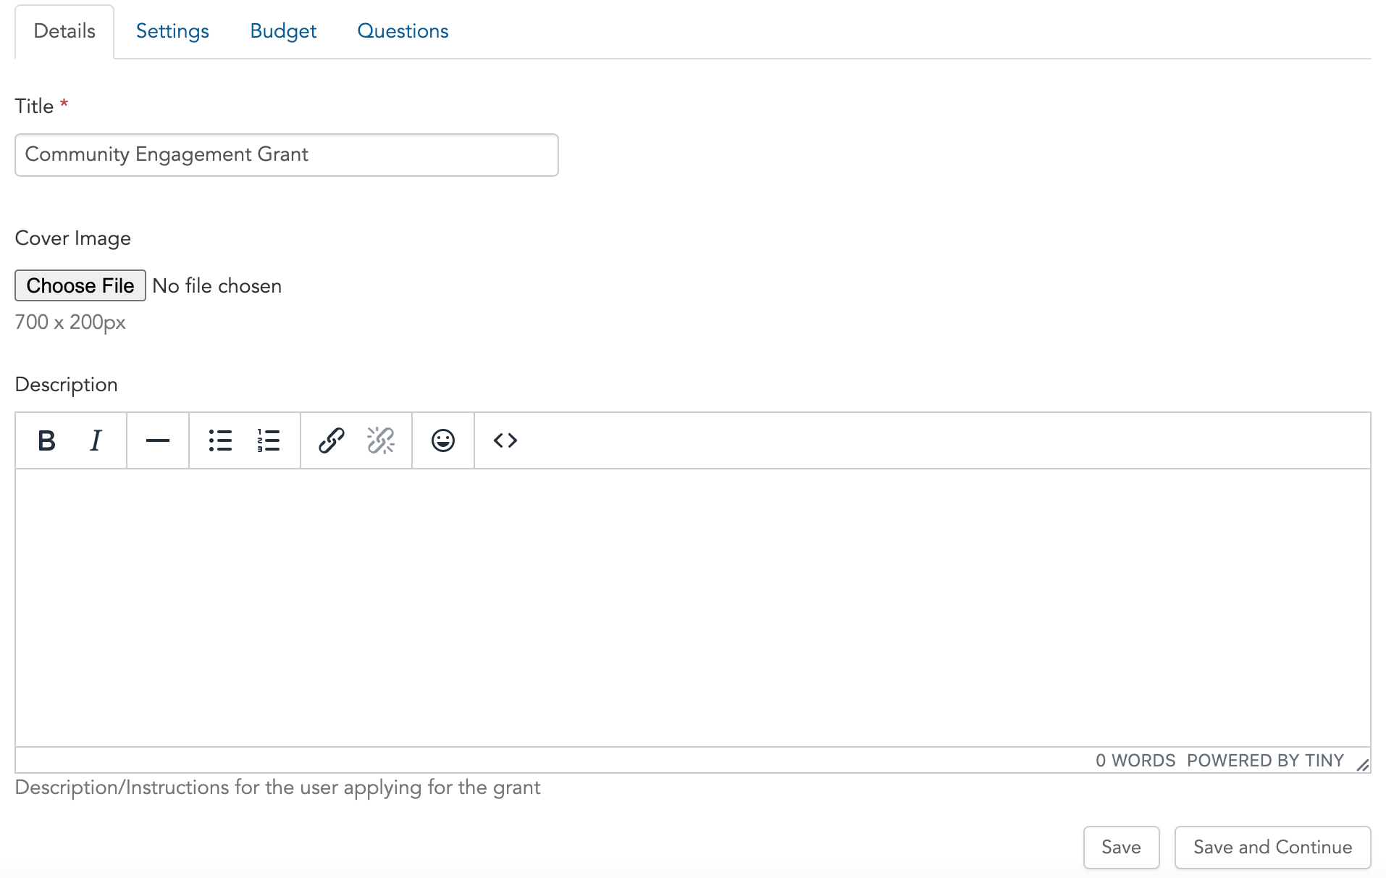Switch to the Details tab
Screen dimensions: 1386x878
point(64,31)
